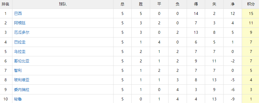This screenshot has width=259, height=103.
Task: Select the 得 column header
Action: click(196, 4)
